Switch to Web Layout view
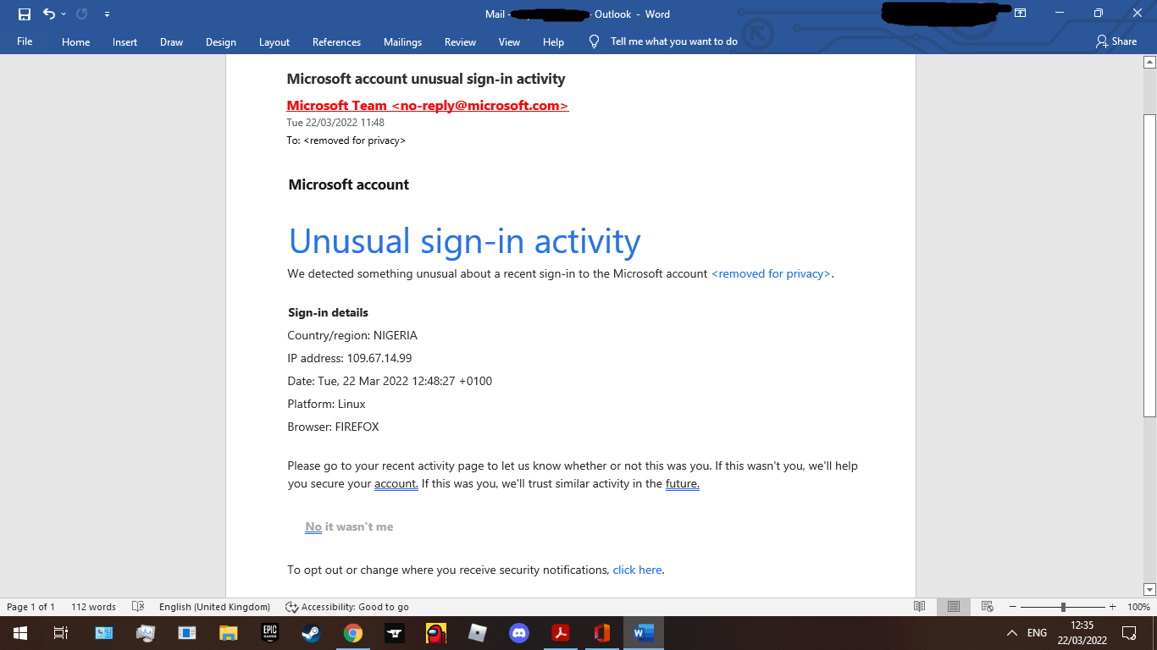The height and width of the screenshot is (650, 1157). [987, 607]
